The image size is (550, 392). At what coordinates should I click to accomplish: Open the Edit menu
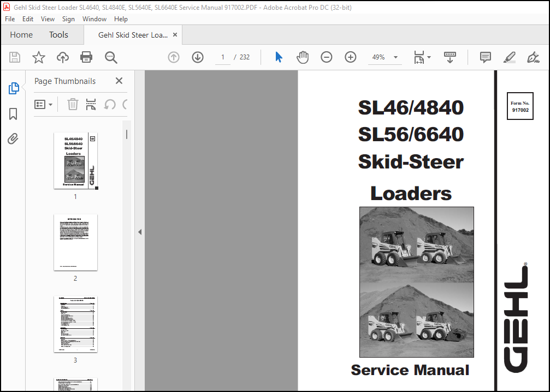28,19
